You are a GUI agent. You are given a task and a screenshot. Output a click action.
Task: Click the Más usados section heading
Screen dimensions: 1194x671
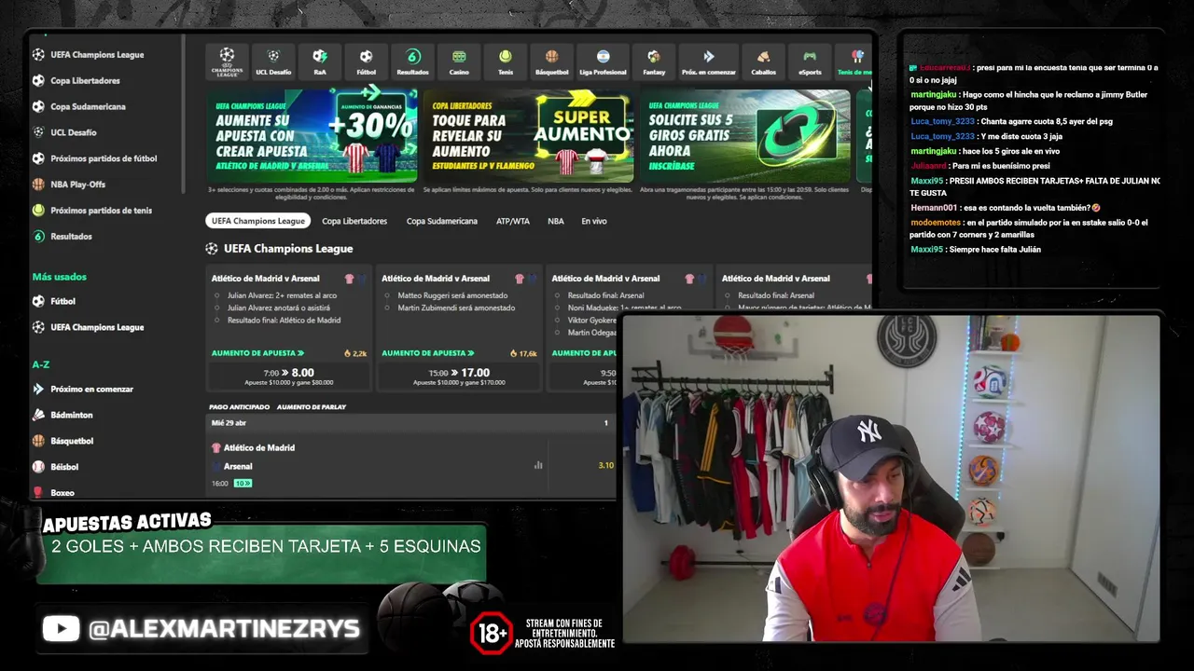click(60, 277)
